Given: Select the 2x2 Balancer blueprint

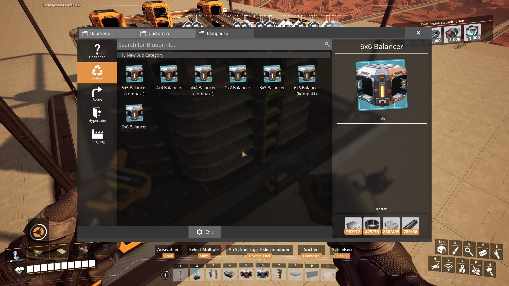Looking at the screenshot, I should pyautogui.click(x=238, y=78).
